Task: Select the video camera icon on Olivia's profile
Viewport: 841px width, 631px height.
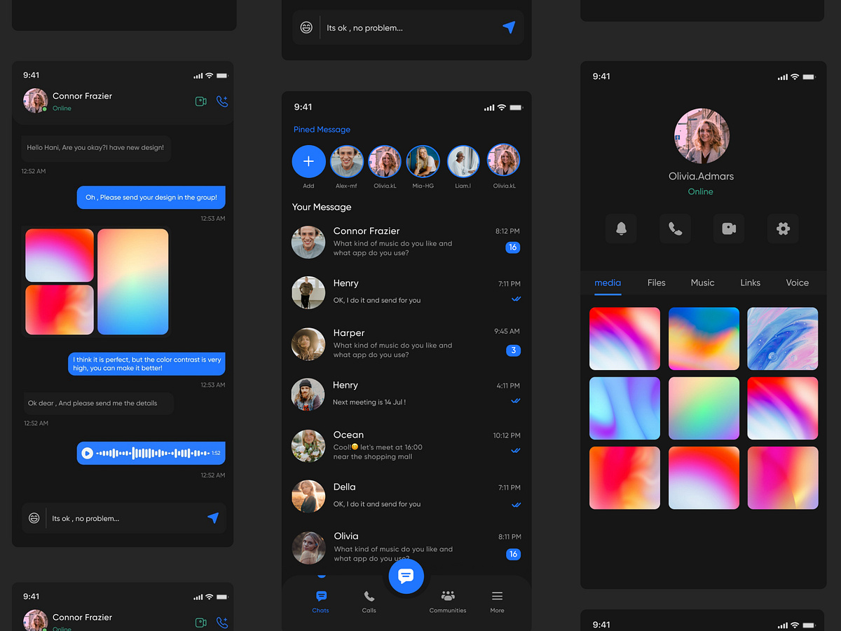Action: 729,228
